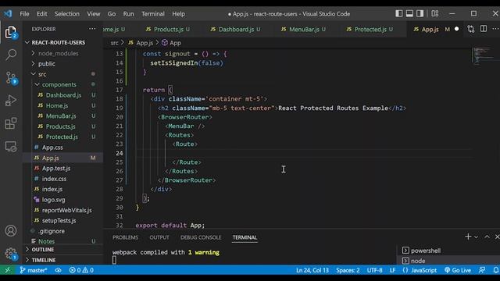Viewport: 500px width, 281px height.
Task: Open the Source Control view
Action: point(11,78)
